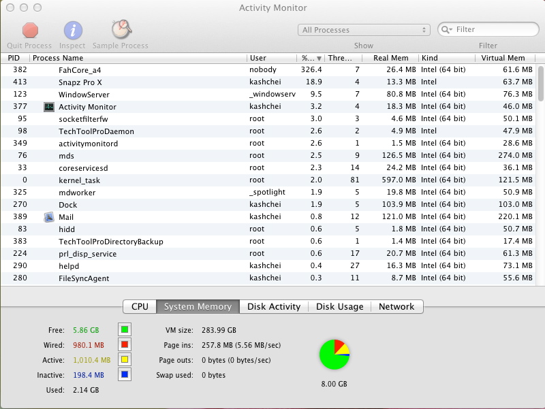545x409 pixels.
Task: Click the Used 2.14 GB value
Action: point(86,390)
